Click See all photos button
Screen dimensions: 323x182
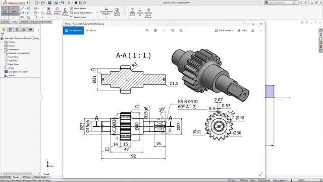tap(73, 30)
